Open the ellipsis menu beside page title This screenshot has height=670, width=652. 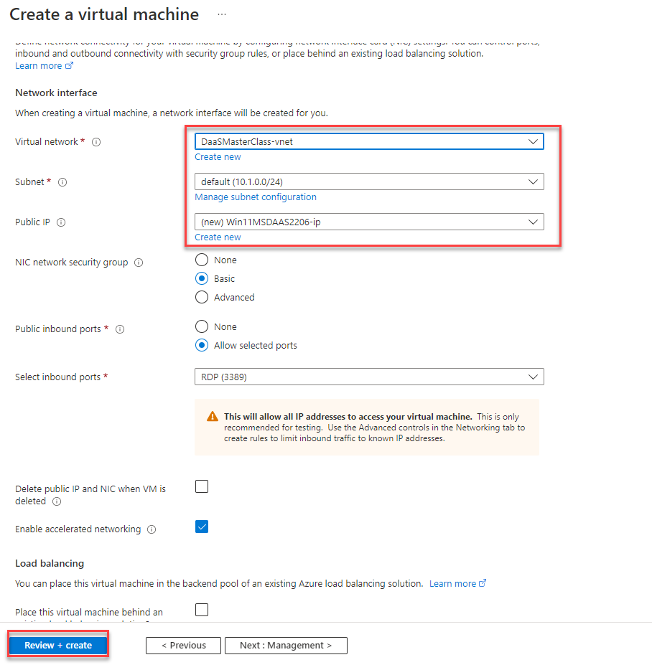coord(221,14)
